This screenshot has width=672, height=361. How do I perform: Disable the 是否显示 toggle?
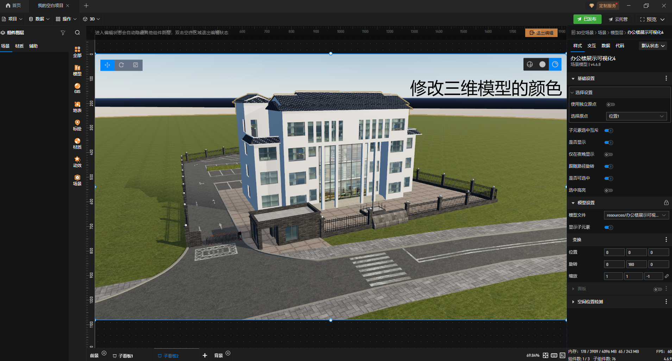pyautogui.click(x=609, y=142)
